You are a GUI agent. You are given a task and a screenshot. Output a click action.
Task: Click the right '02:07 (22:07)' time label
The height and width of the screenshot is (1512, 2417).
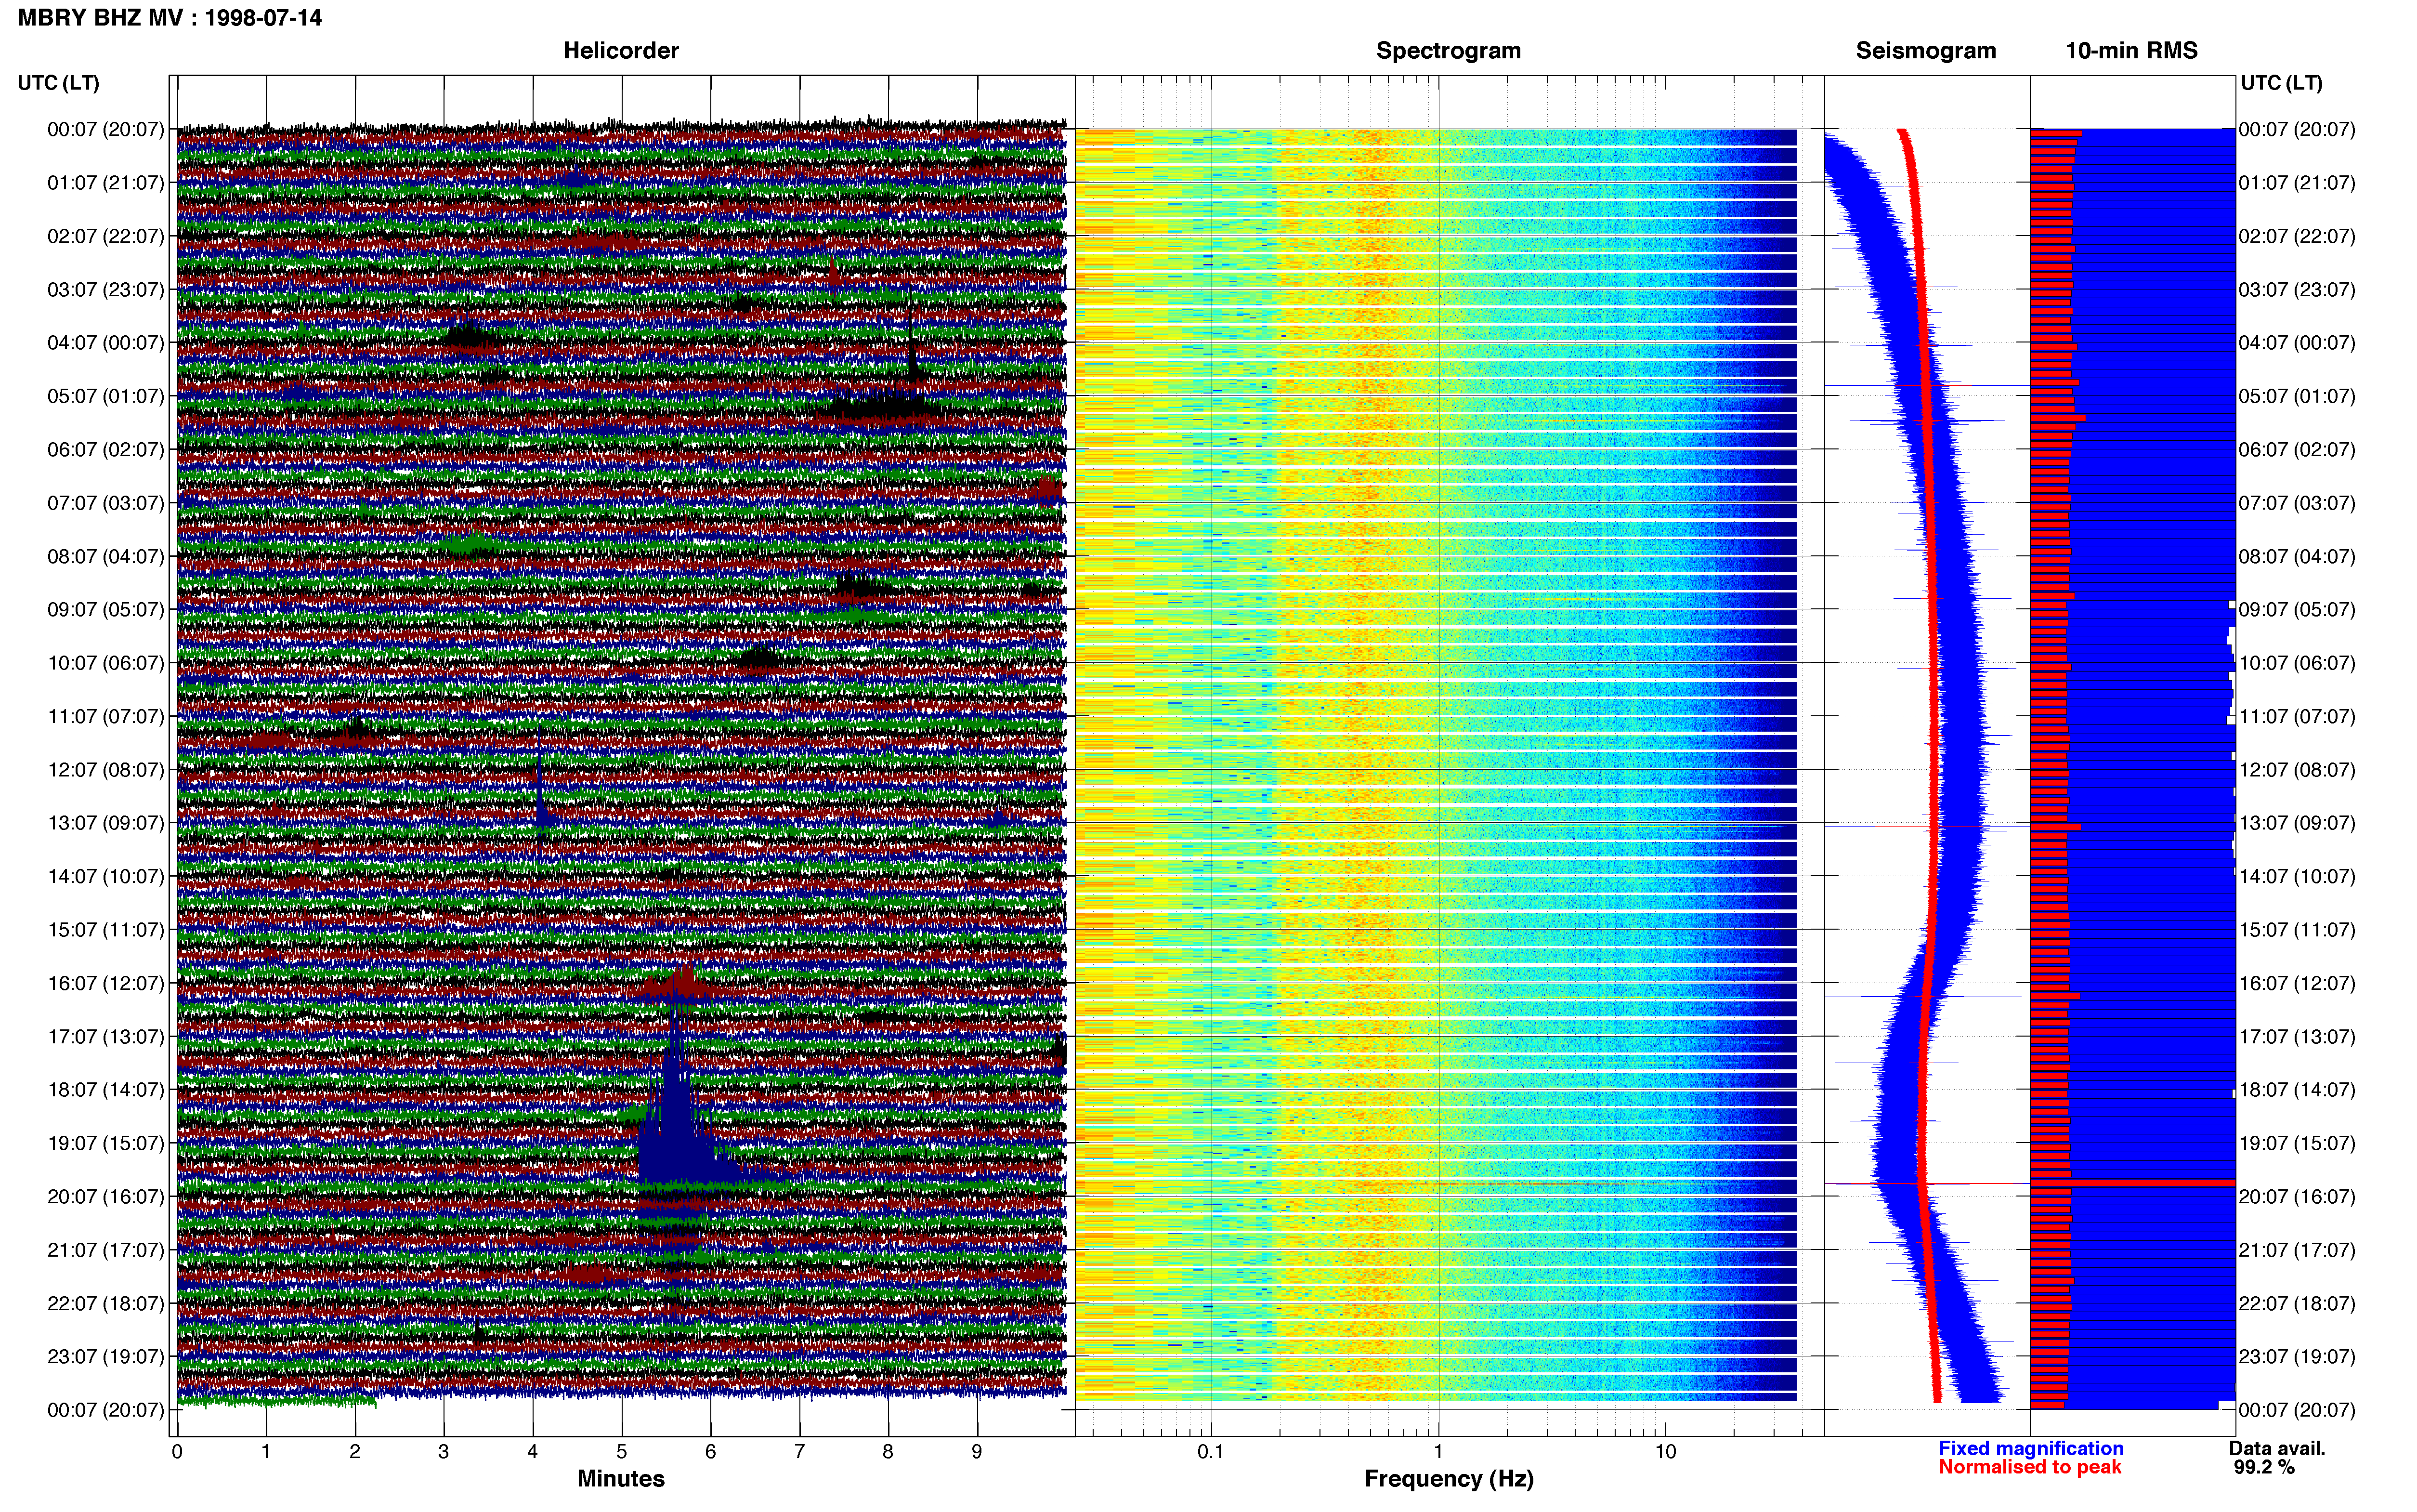pyautogui.click(x=2297, y=237)
